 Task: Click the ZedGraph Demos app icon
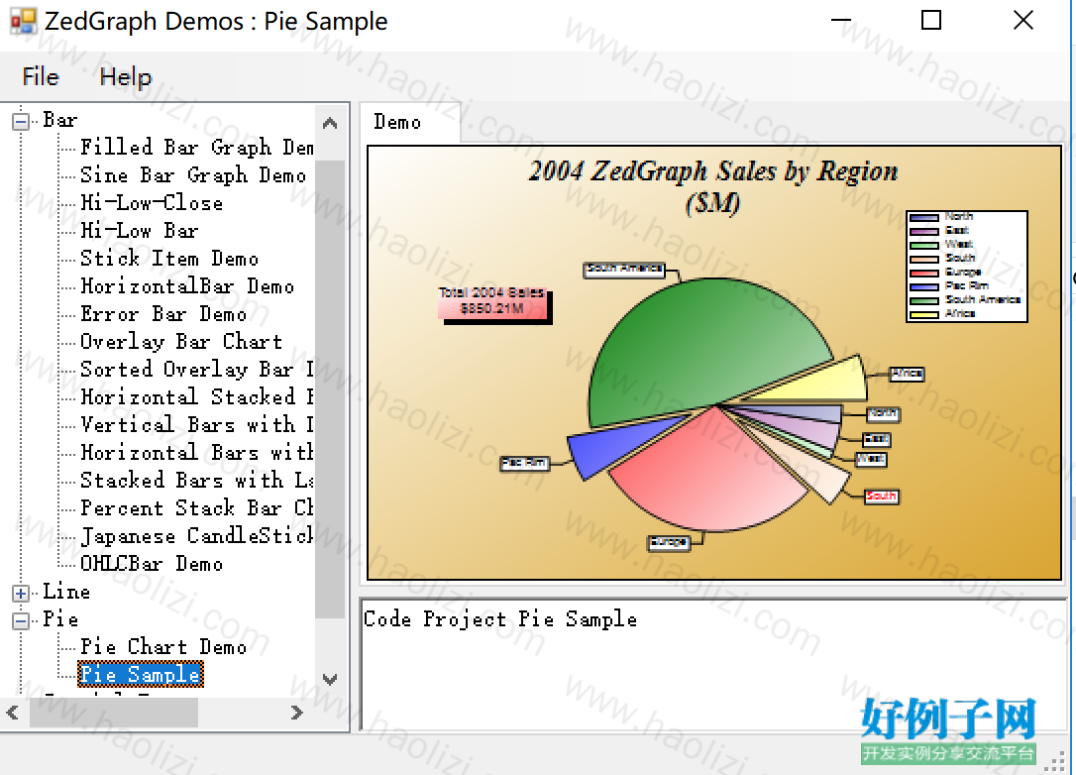[23, 21]
